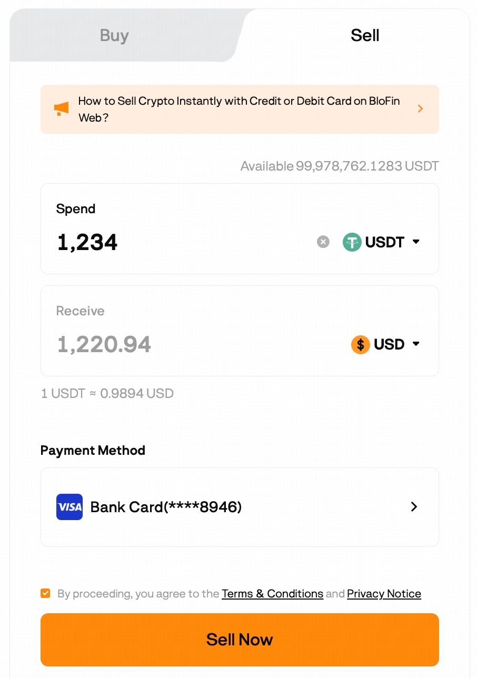Open the USDT currency dropdown

415,242
